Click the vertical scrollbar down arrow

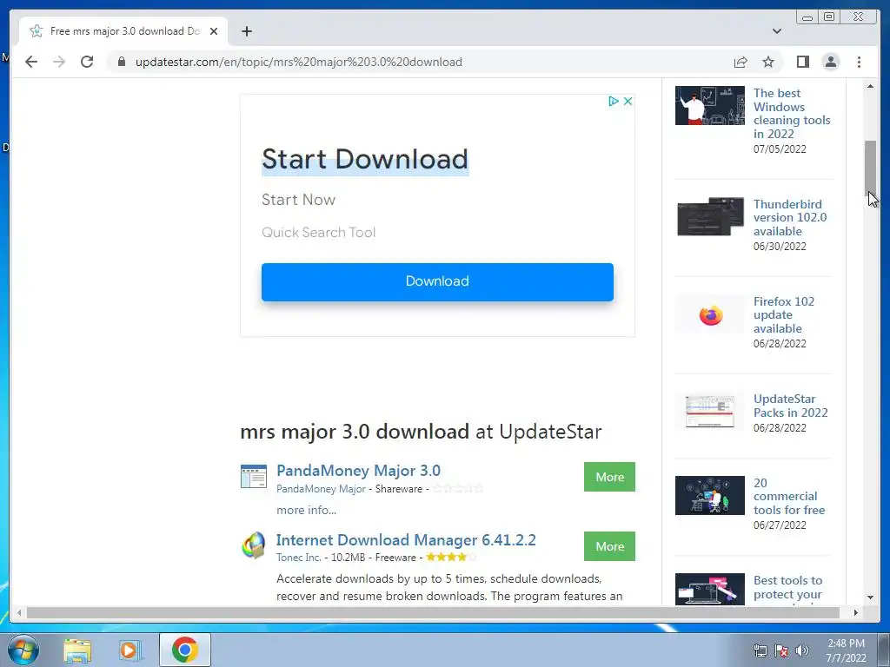click(870, 598)
